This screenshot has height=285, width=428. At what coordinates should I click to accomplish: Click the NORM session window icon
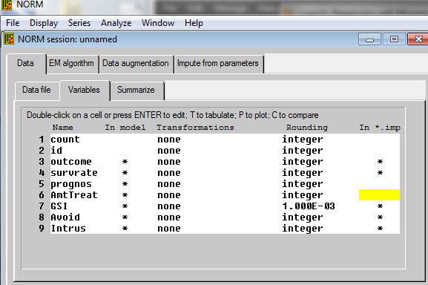9,39
